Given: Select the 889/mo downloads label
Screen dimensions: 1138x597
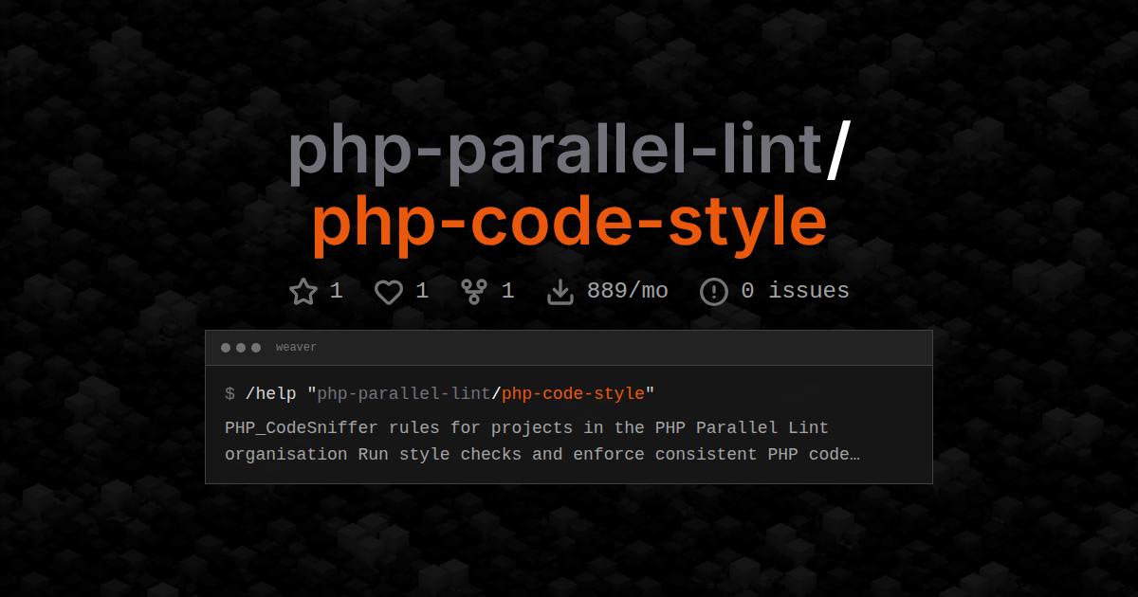Looking at the screenshot, I should click(x=628, y=291).
